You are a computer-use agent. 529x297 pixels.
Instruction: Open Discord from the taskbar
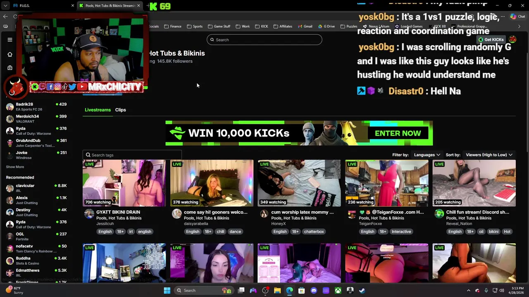pos(314,290)
